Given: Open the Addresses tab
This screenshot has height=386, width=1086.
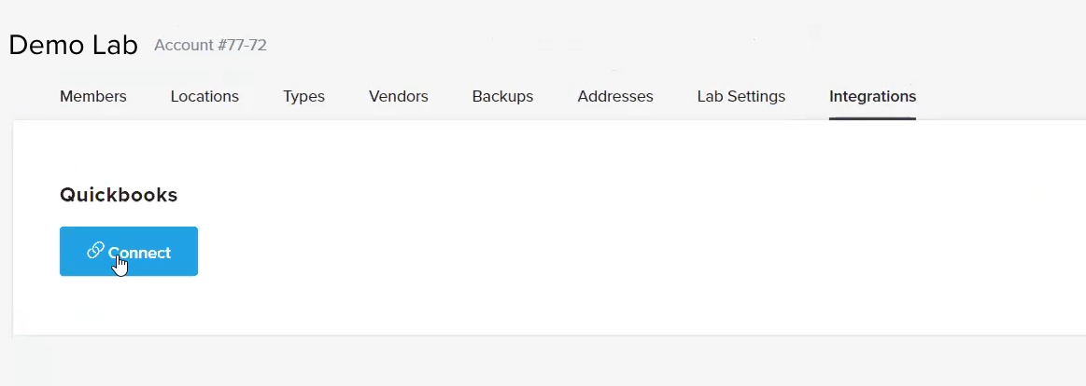Looking at the screenshot, I should point(615,96).
